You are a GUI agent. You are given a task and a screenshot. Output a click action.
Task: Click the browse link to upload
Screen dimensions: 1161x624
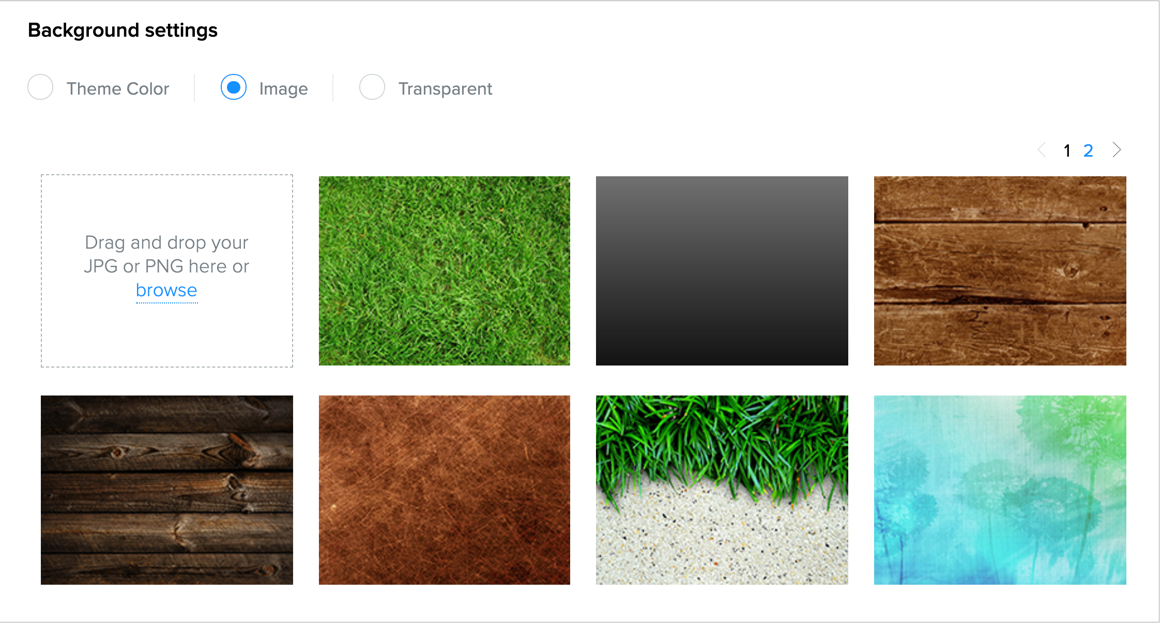pyautogui.click(x=166, y=291)
